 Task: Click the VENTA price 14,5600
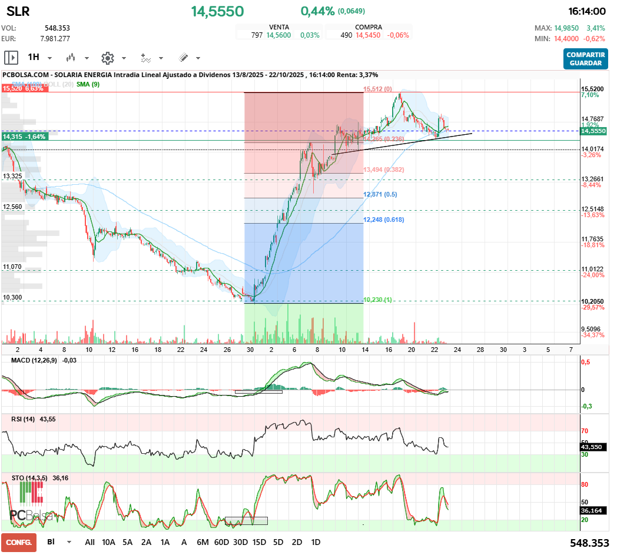click(278, 35)
